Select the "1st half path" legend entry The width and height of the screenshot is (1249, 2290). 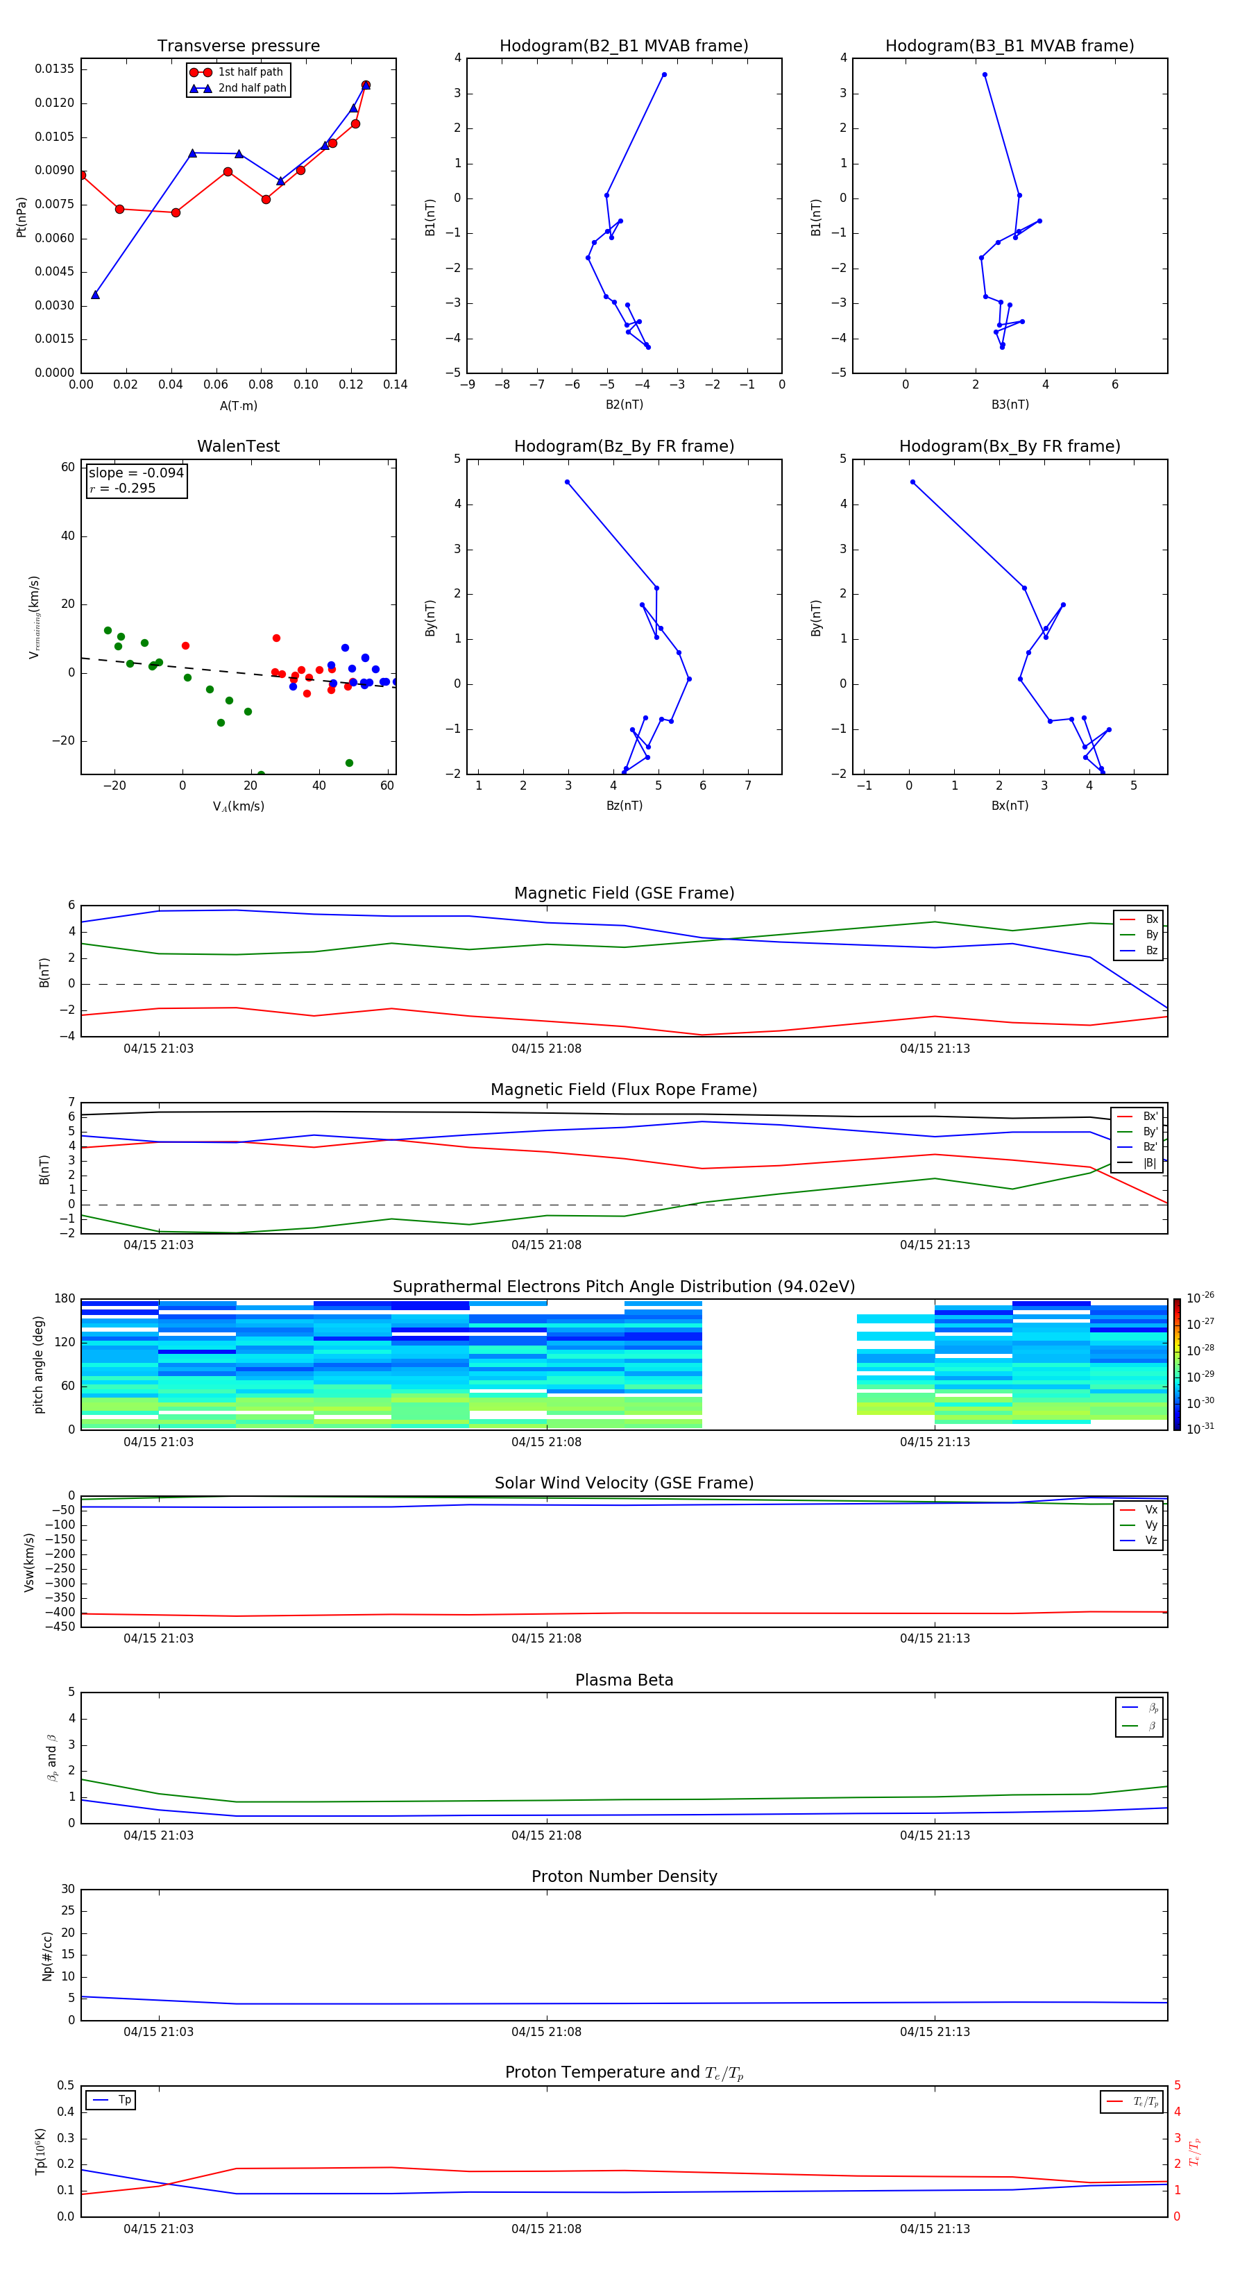point(237,72)
